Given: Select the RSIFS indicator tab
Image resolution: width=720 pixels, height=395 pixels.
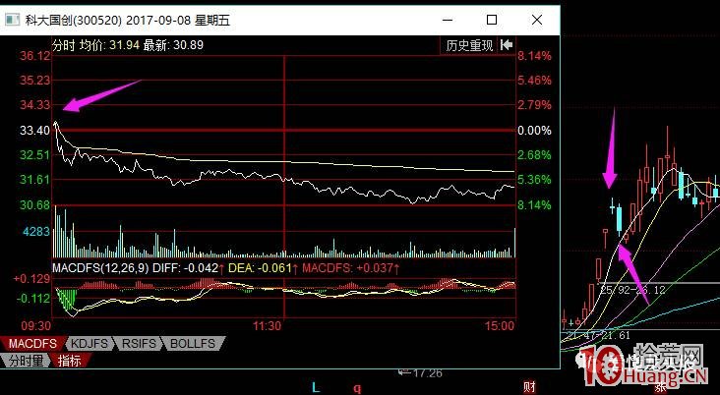Looking at the screenshot, I should (x=139, y=343).
